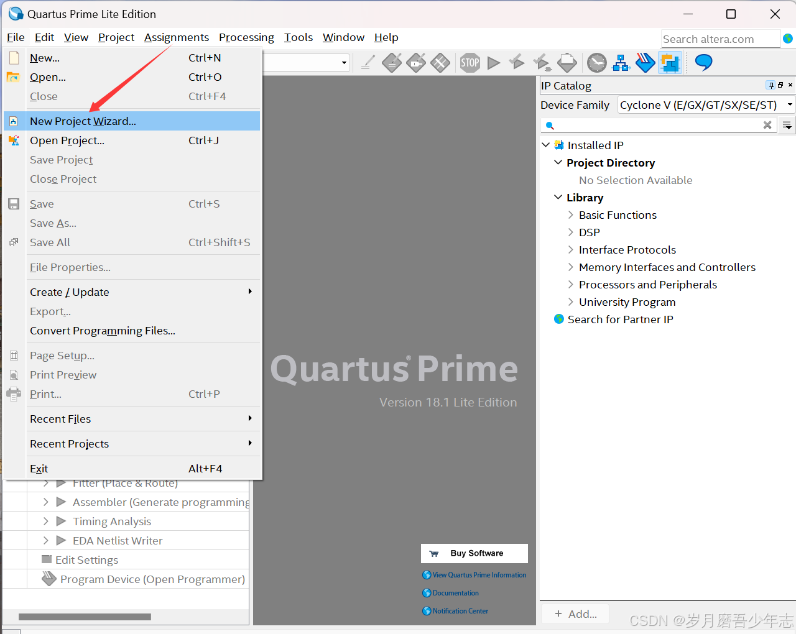The image size is (796, 634).
Task: Click the play icon beside Assembler
Action: coord(61,502)
